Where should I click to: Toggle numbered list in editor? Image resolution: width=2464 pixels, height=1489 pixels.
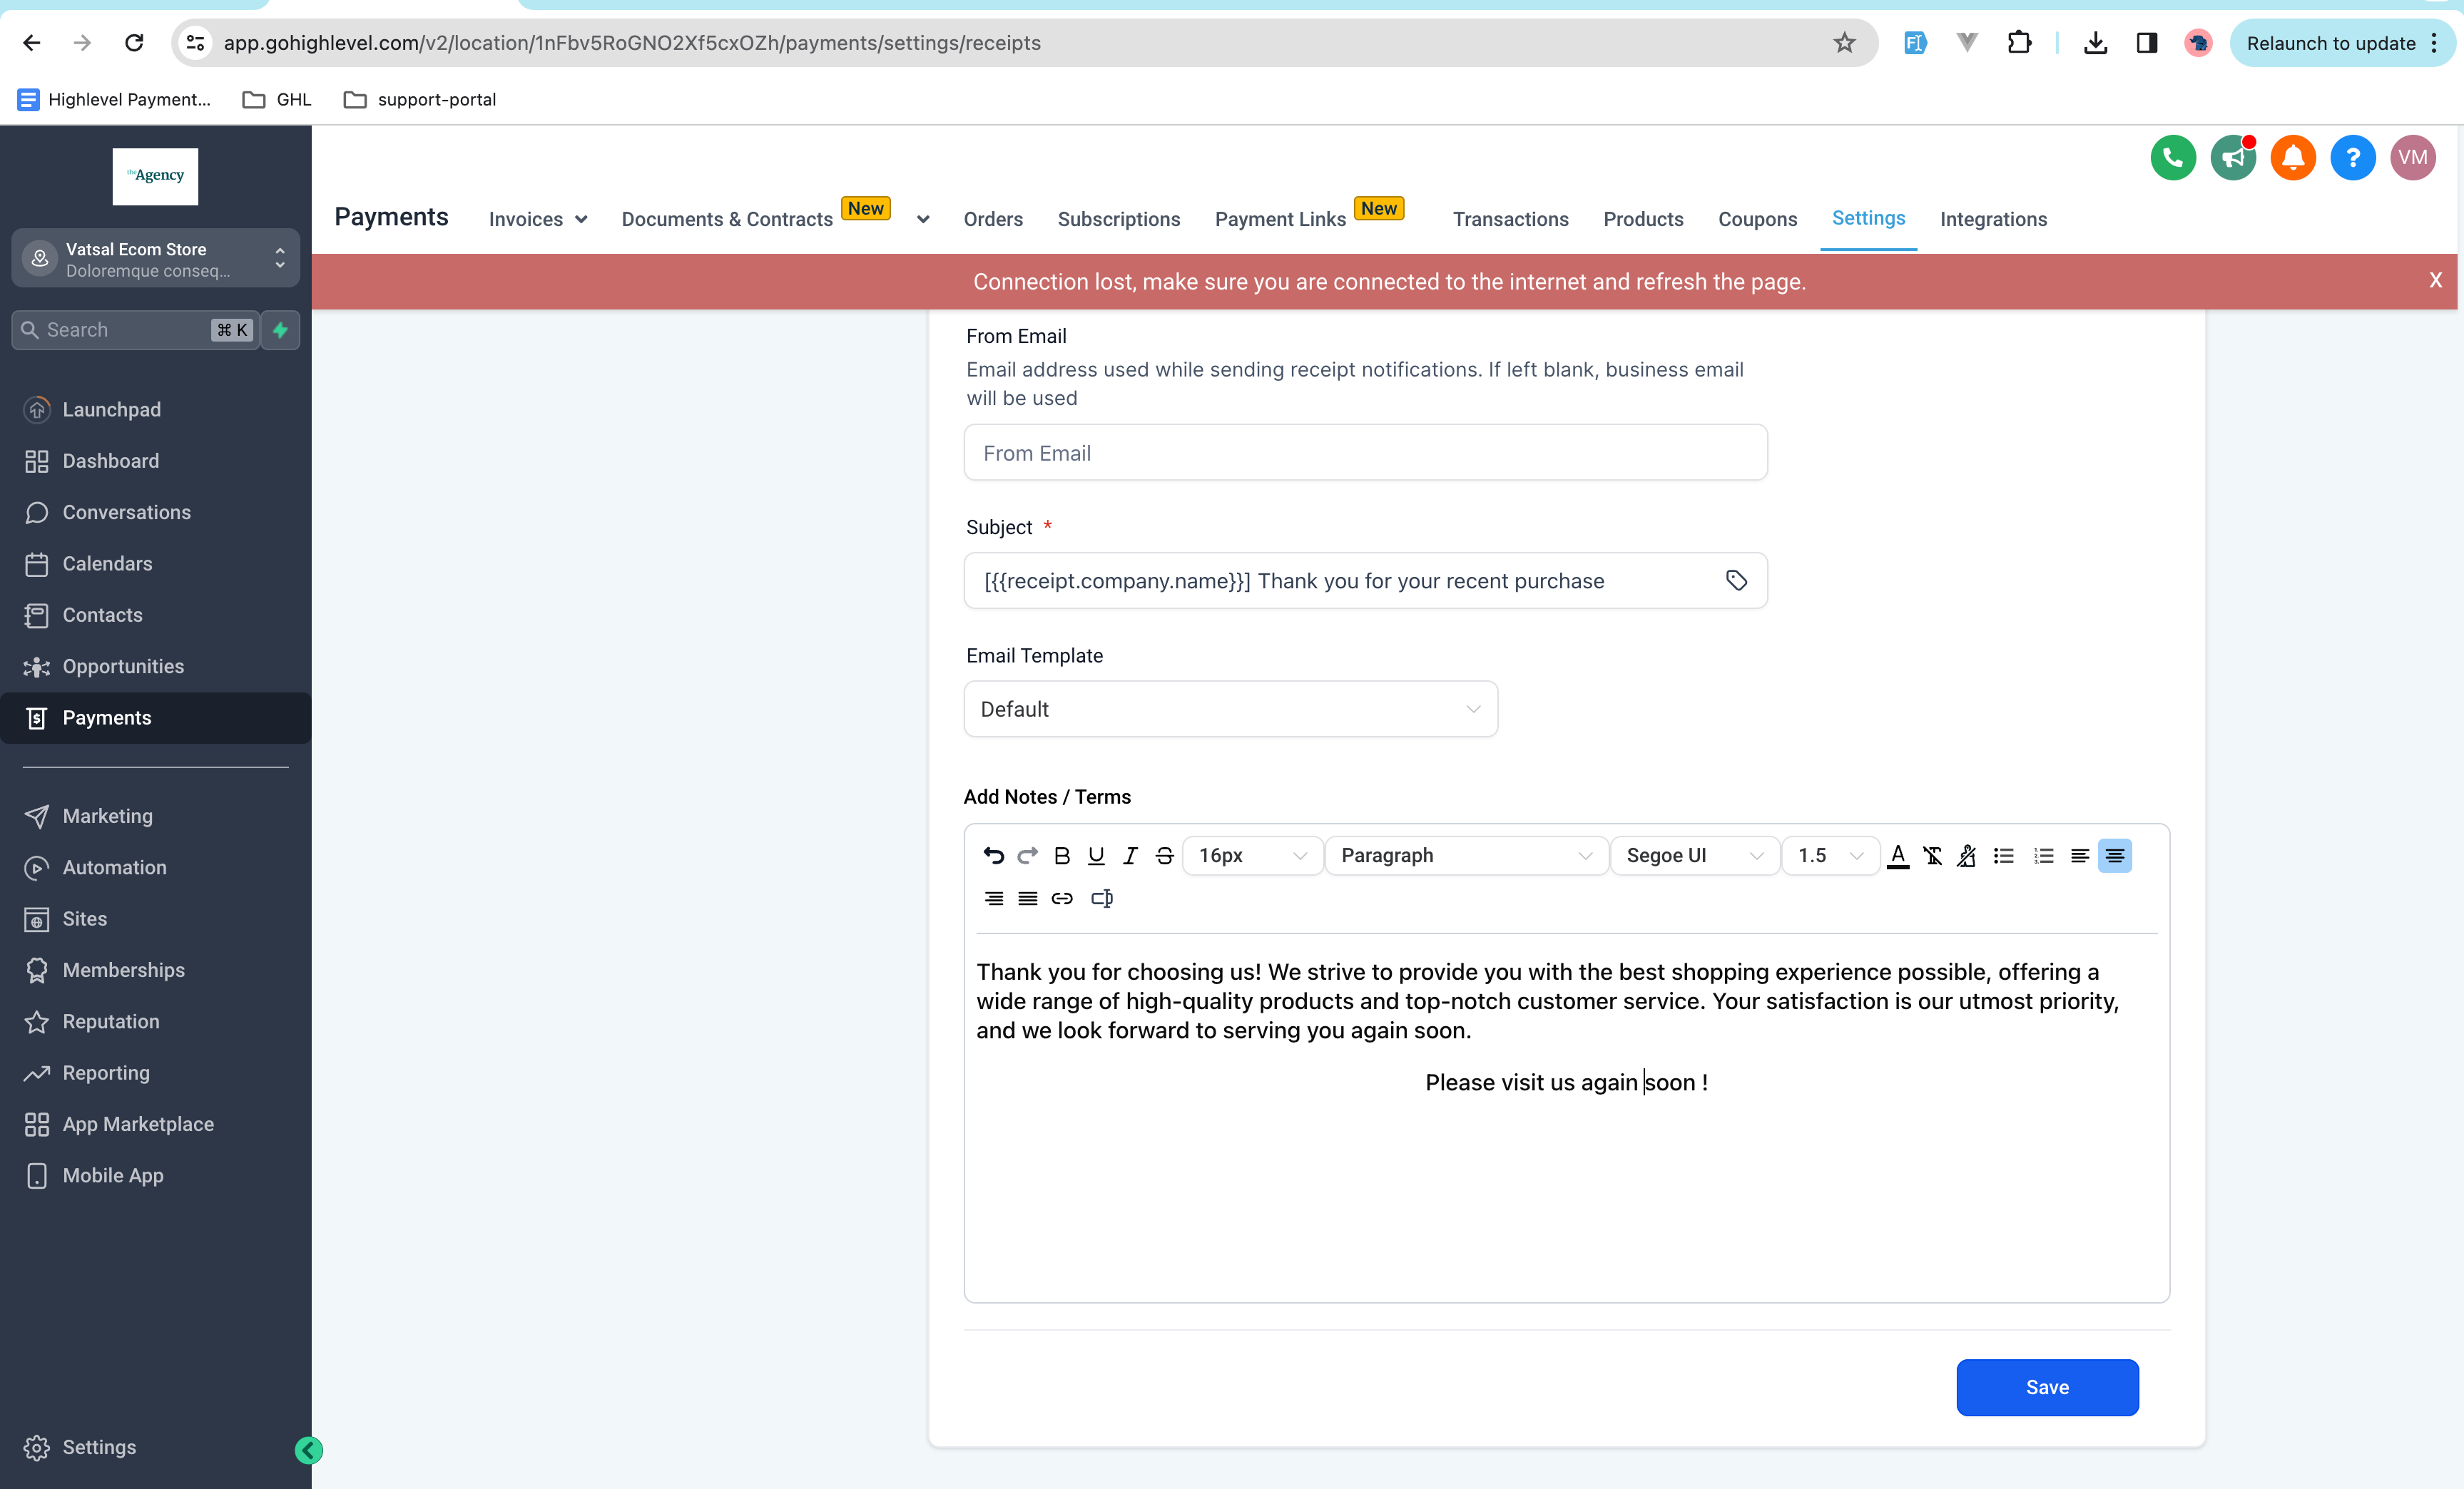click(2043, 856)
